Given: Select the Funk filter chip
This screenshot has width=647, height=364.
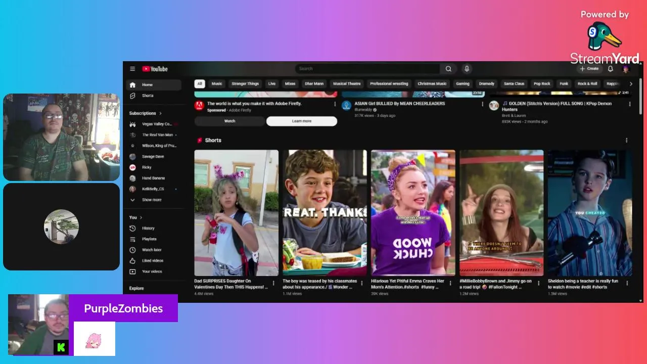Looking at the screenshot, I should [564, 84].
